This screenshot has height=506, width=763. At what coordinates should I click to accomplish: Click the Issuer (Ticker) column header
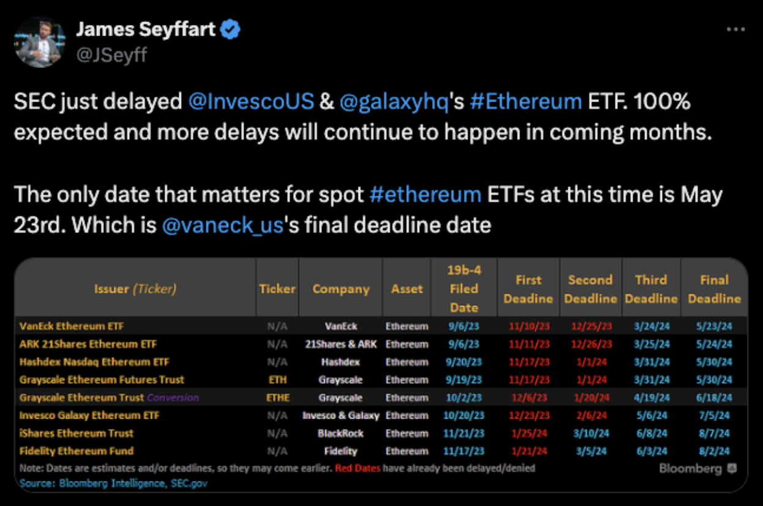(135, 289)
